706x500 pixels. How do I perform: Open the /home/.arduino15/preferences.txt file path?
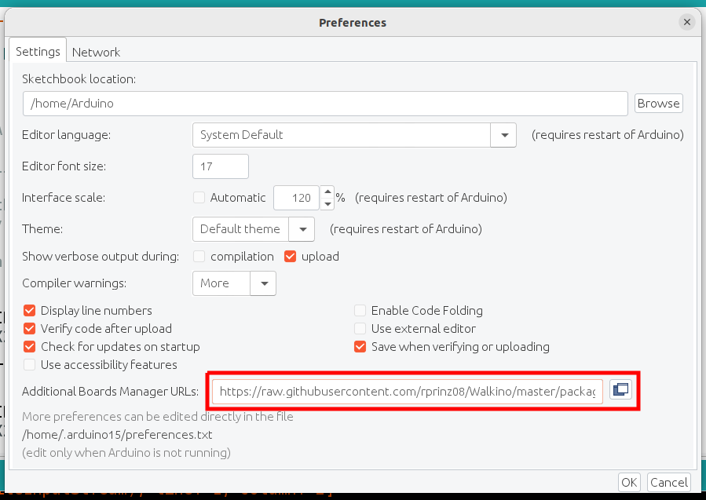pyautogui.click(x=117, y=435)
